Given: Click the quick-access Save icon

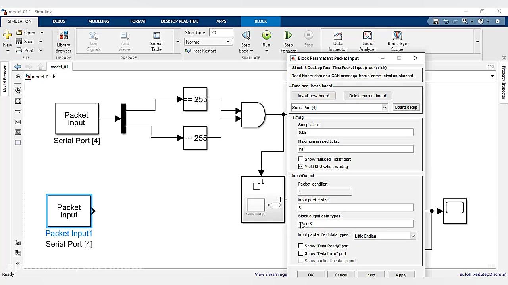Looking at the screenshot, I should tap(436, 21).
